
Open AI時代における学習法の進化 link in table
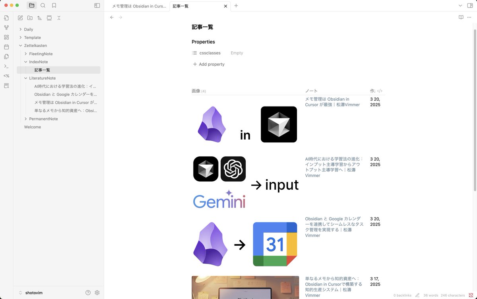tap(334, 167)
